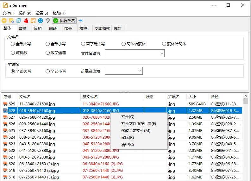Click the gray undo arrow icon
This screenshot has height=181, width=251.
click(47, 21)
